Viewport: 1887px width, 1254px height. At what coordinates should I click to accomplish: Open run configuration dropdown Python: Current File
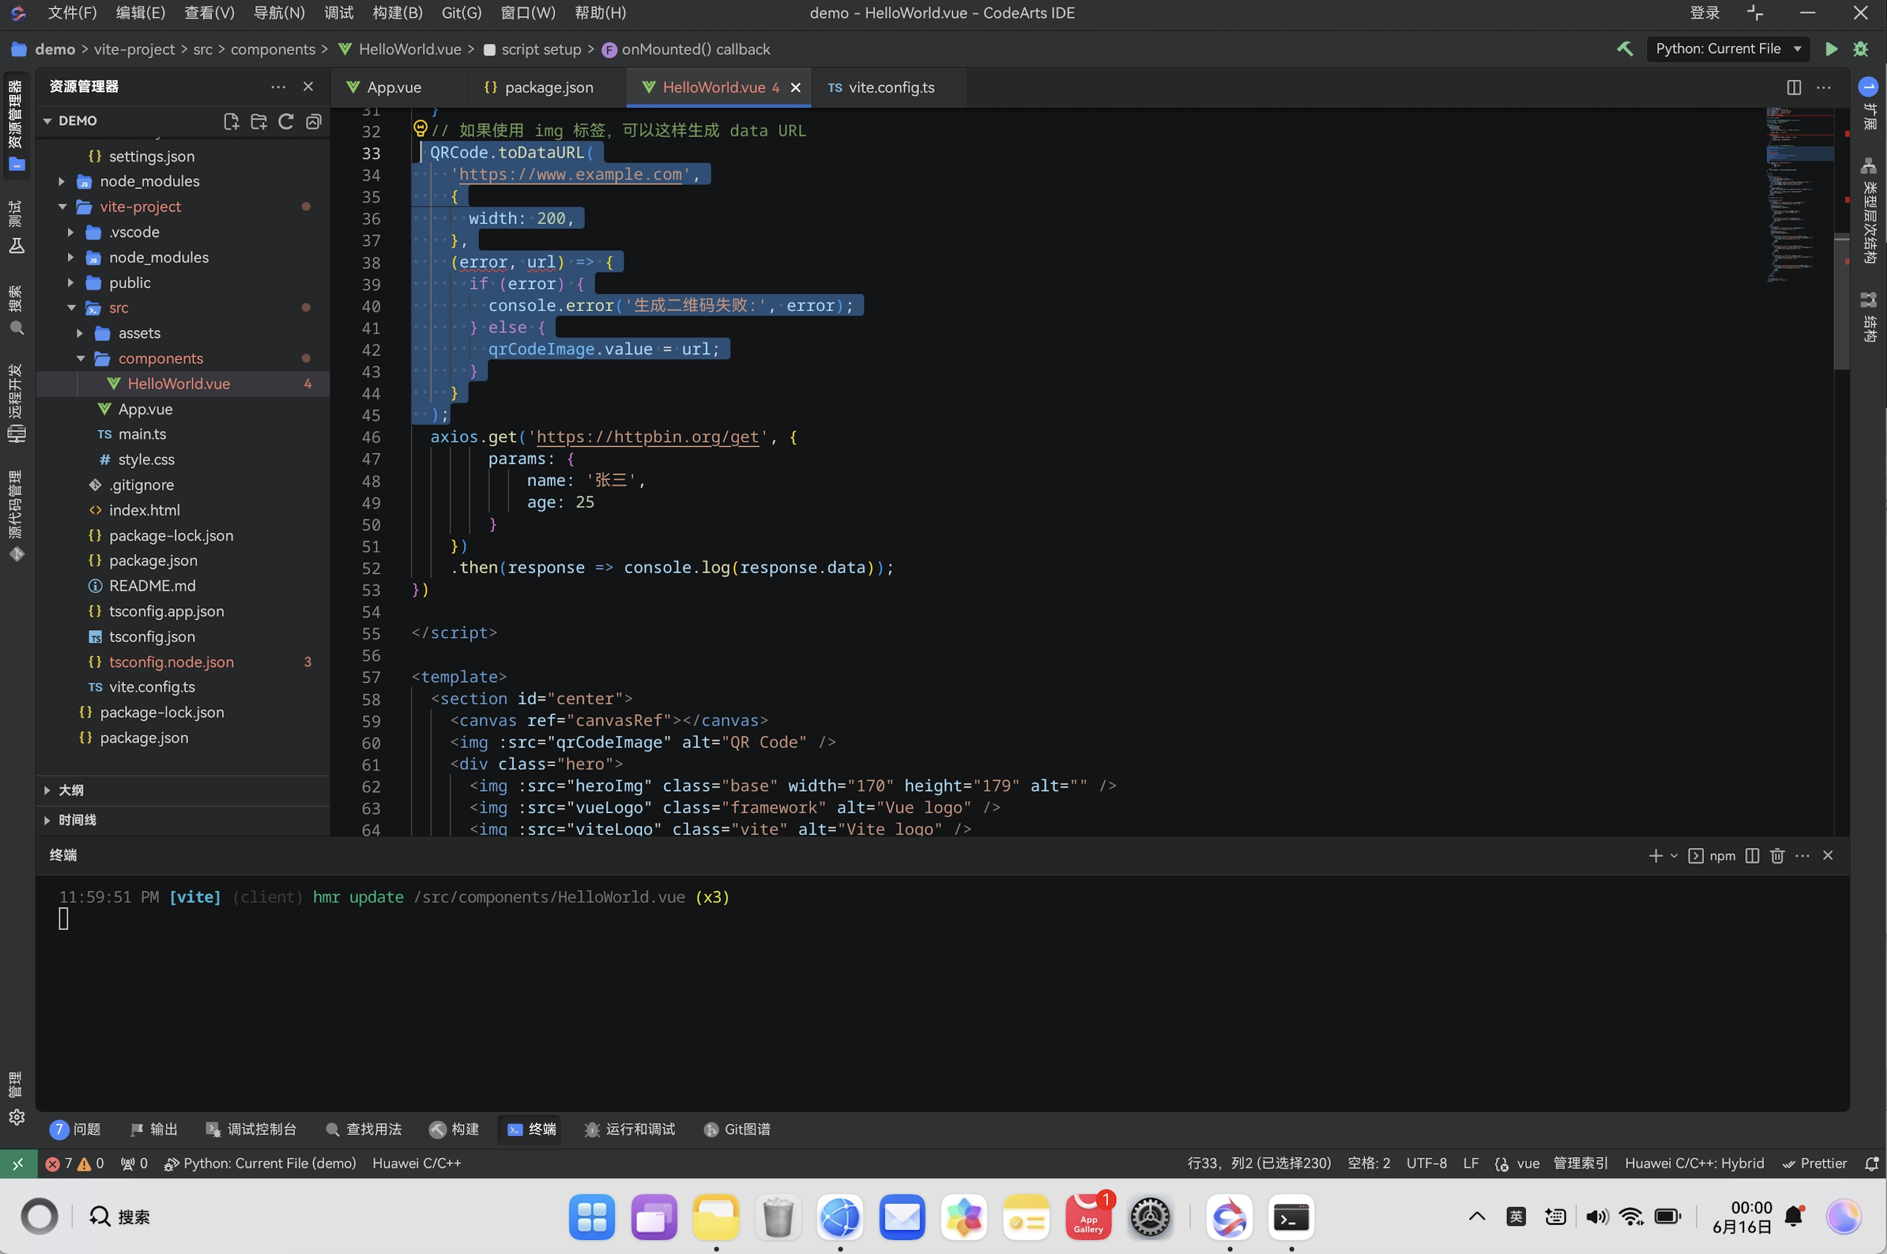(1727, 49)
